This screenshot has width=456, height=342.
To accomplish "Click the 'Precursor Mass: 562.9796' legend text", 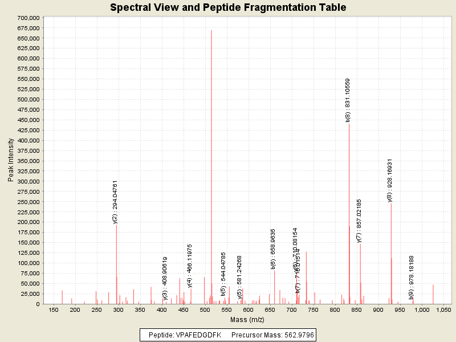I will pos(272,334).
